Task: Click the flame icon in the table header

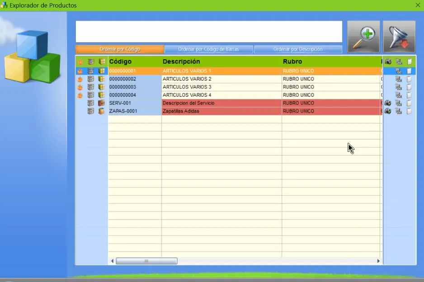Action: click(80, 61)
